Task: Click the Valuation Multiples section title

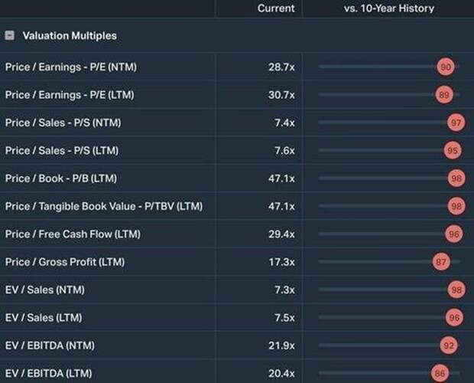Action: [x=70, y=36]
